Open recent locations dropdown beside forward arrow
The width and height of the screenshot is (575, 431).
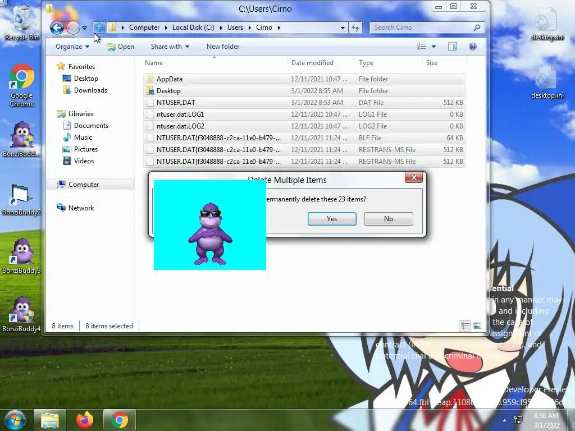click(x=84, y=28)
